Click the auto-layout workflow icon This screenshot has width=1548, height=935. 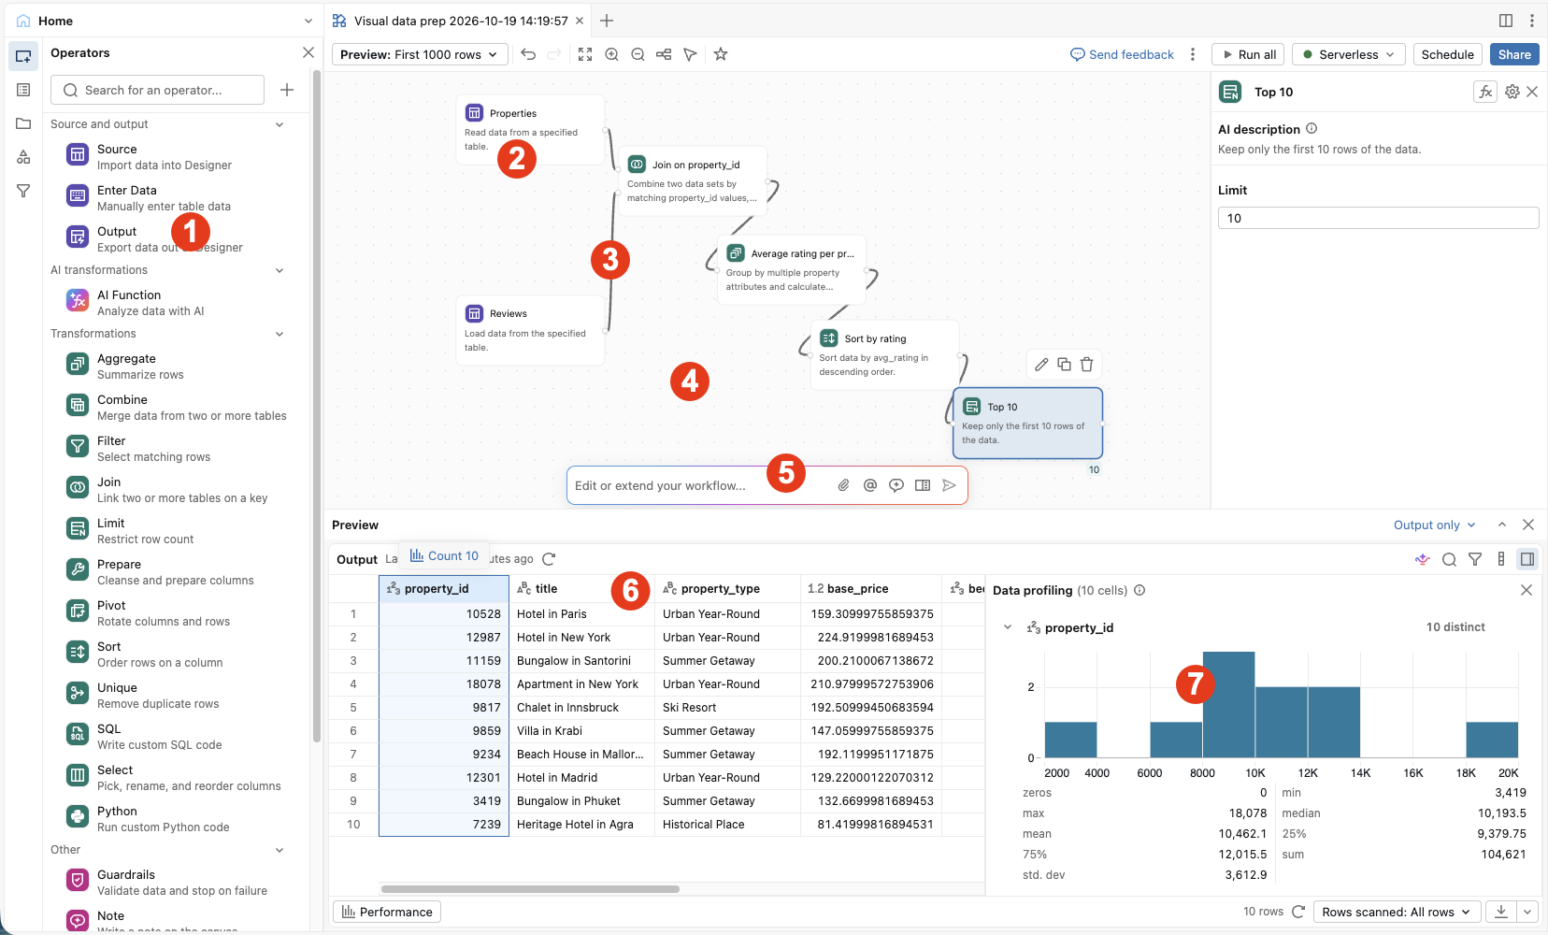(664, 54)
